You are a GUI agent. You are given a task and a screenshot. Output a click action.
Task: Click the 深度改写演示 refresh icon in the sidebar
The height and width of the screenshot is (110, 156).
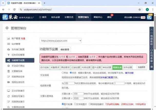8,96
